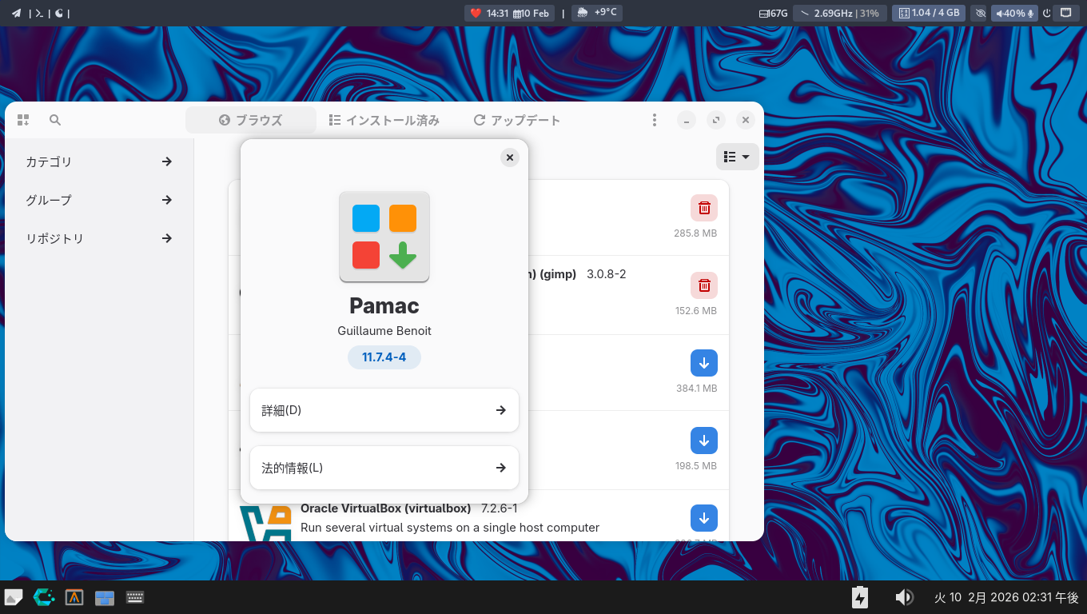Open the blue window tiles taskbar icon

coord(105,597)
